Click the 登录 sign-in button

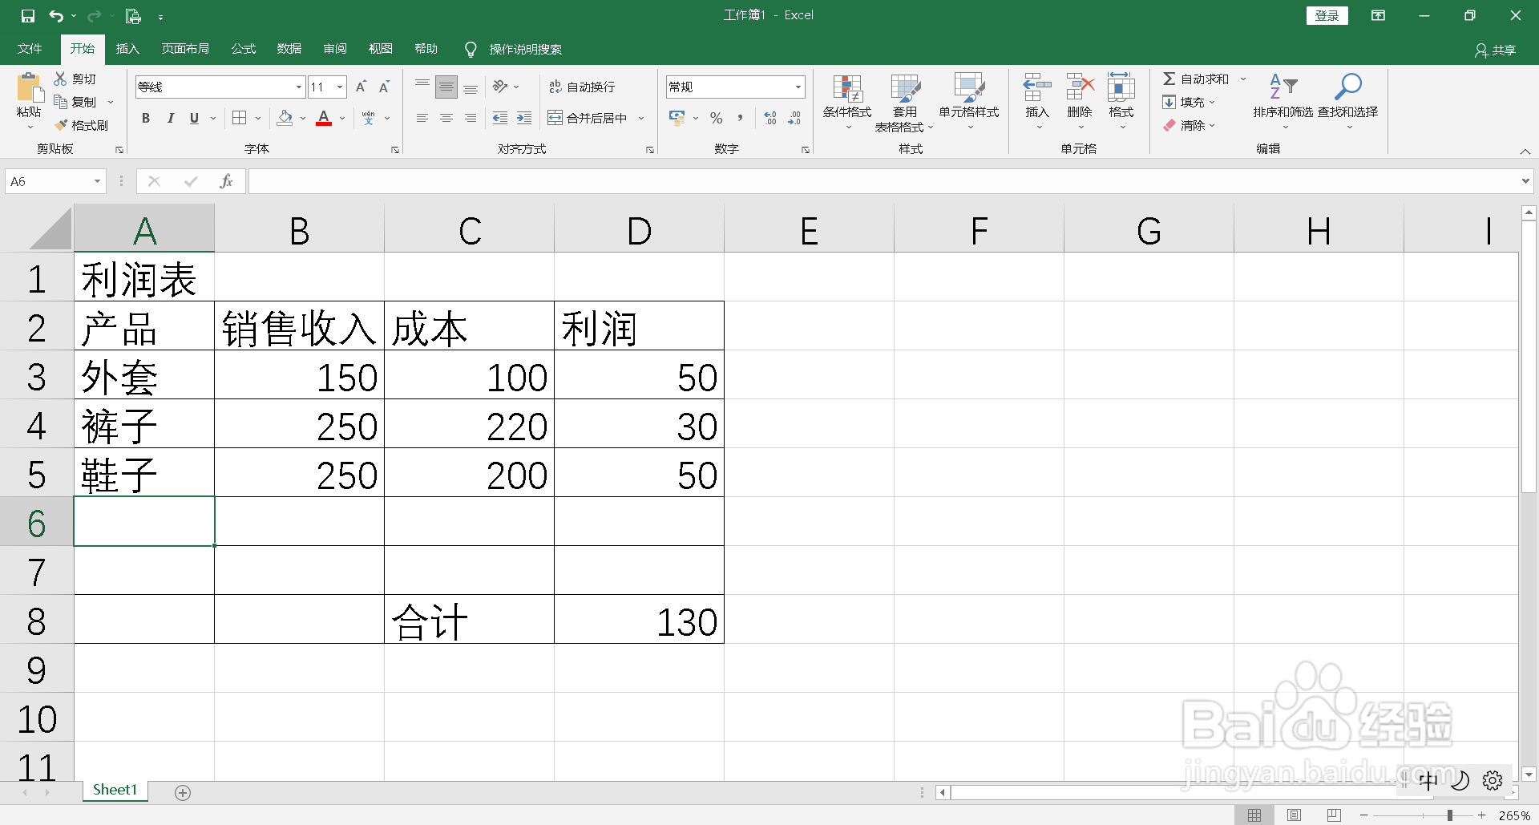(1327, 15)
